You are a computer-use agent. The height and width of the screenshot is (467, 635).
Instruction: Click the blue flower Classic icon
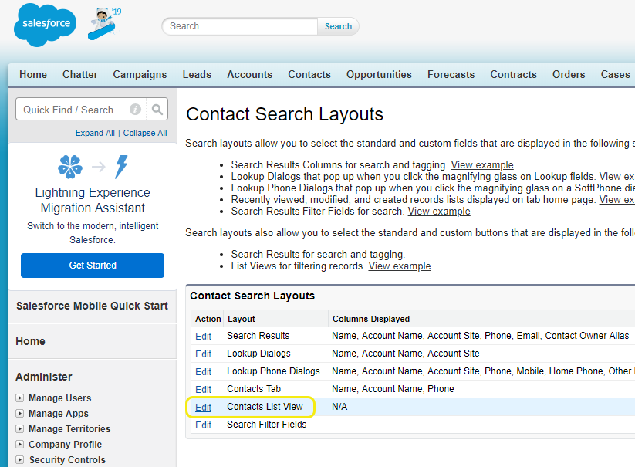tap(69, 167)
